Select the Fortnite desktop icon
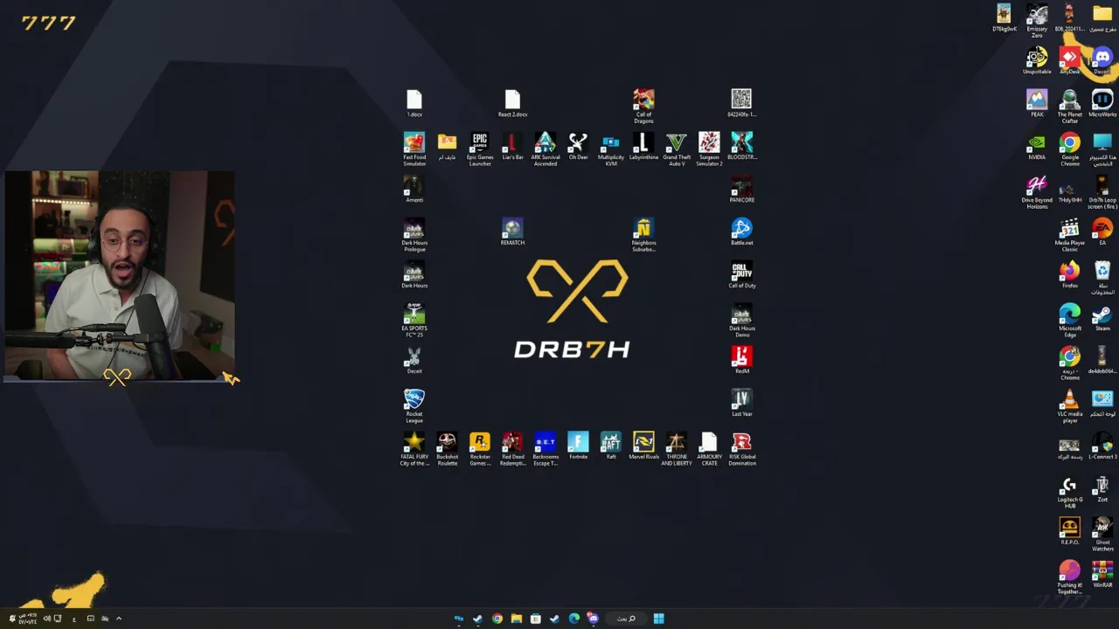Screen dimensions: 1119x629 pos(578,446)
